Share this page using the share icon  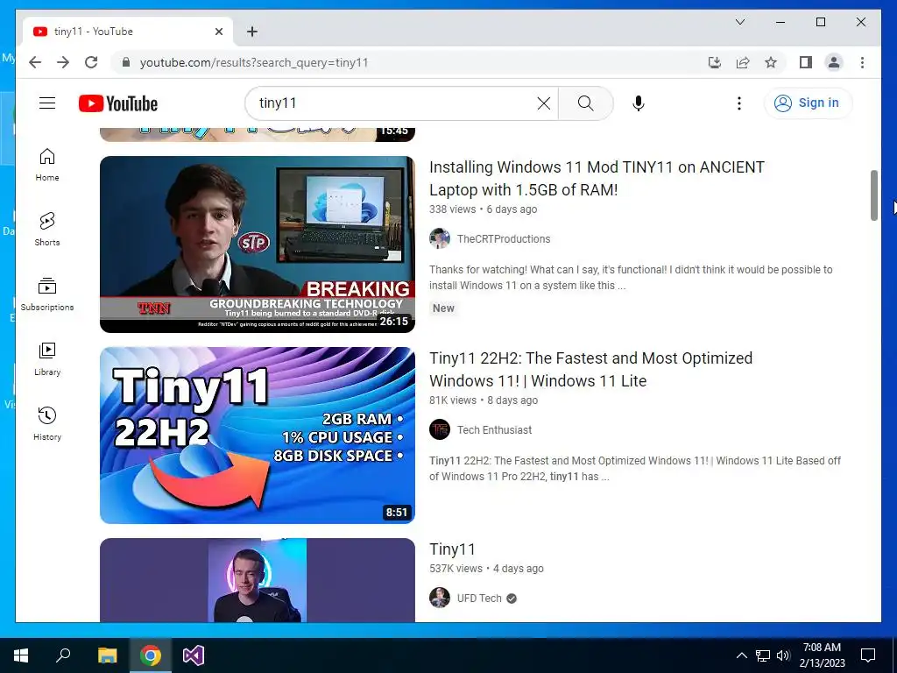[743, 62]
